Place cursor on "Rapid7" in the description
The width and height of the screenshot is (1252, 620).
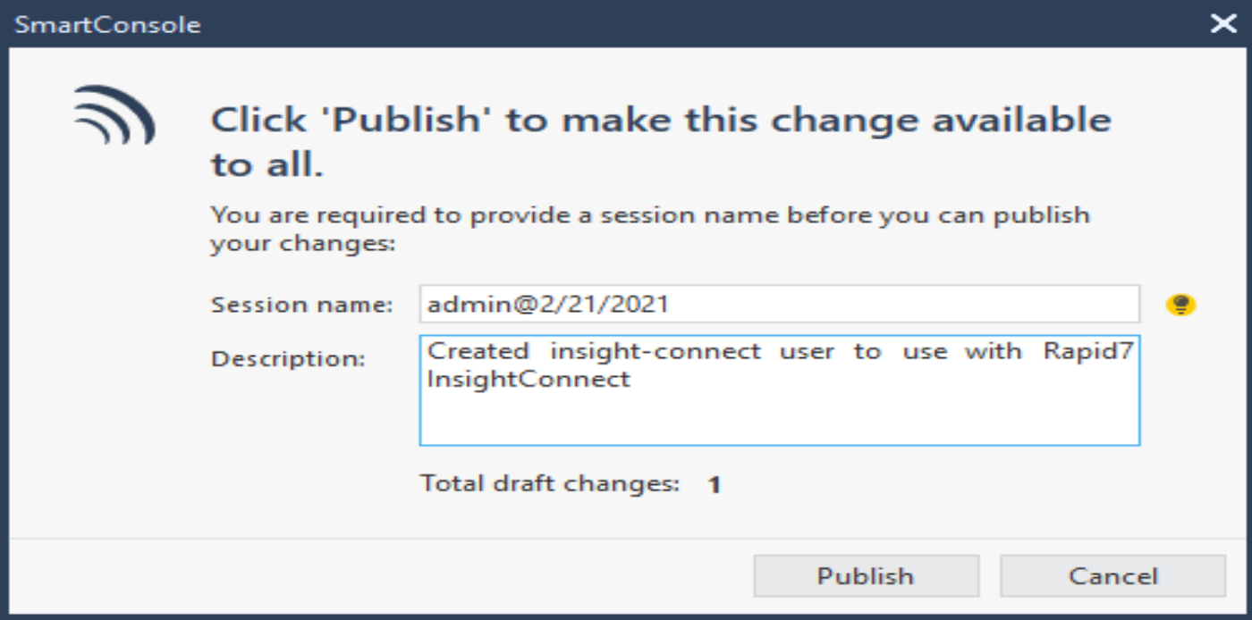[1088, 351]
